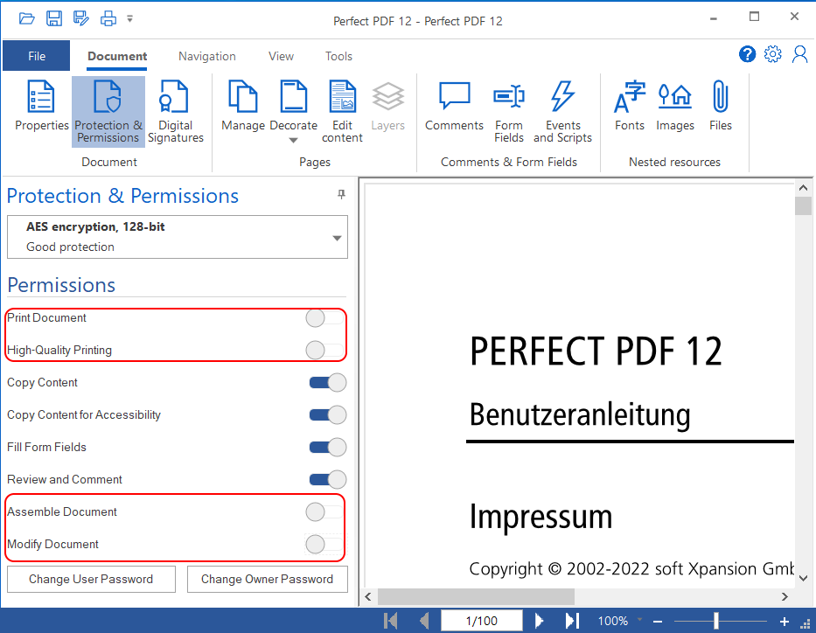Pin the Protection & Permissions panel

click(341, 194)
